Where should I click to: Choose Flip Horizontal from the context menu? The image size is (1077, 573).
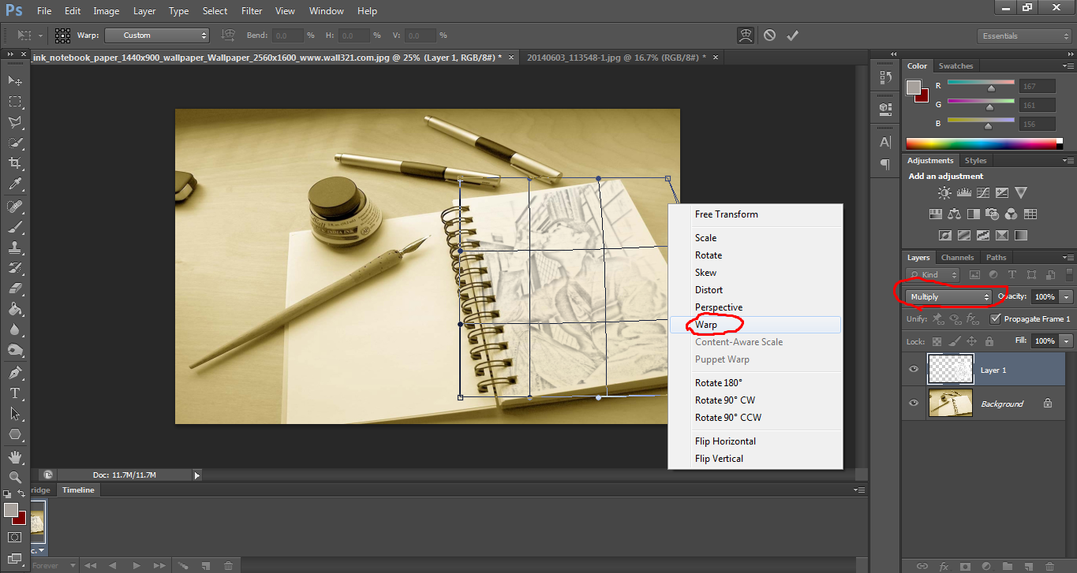click(756, 441)
